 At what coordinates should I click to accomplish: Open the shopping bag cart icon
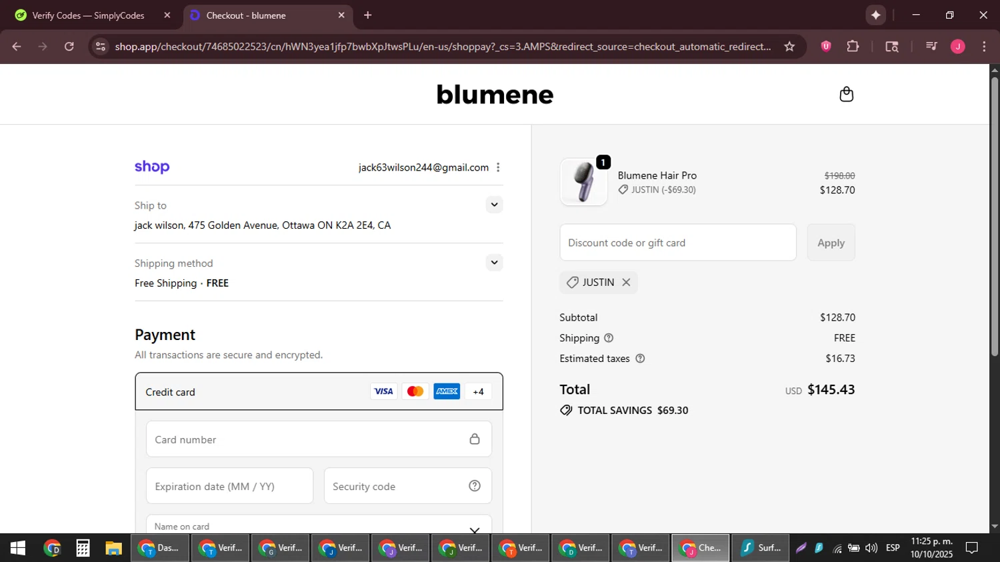[846, 94]
